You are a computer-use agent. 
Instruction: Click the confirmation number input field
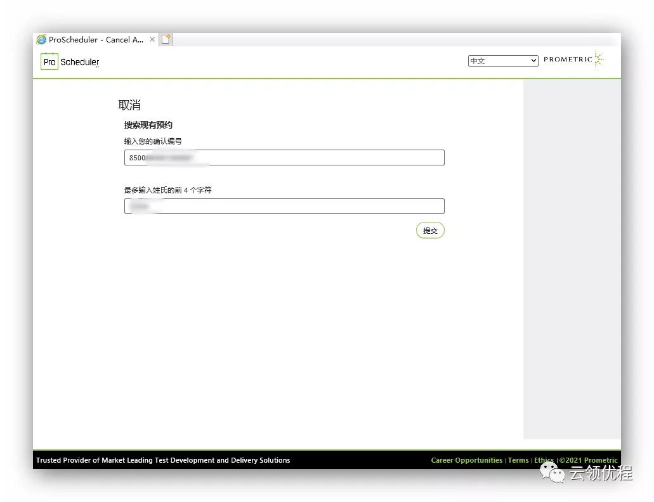click(x=284, y=157)
